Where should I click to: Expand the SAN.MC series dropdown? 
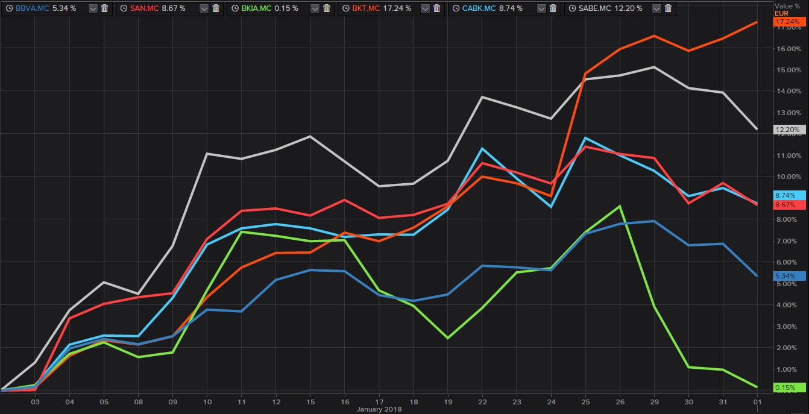(x=204, y=8)
